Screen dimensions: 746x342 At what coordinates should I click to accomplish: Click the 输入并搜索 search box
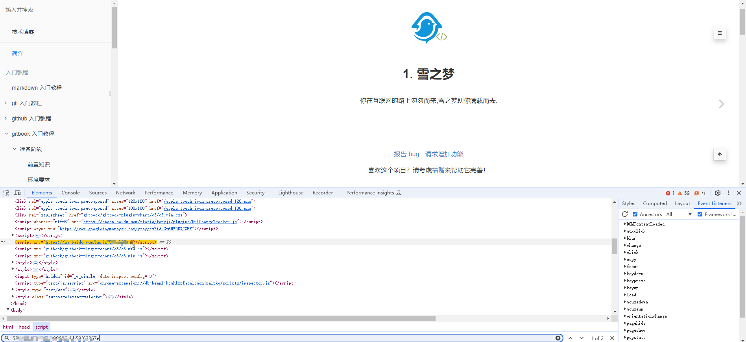coord(55,10)
